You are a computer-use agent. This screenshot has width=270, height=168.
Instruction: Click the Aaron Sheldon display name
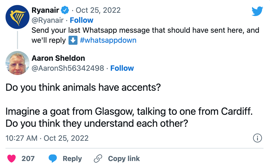[x=58, y=58]
